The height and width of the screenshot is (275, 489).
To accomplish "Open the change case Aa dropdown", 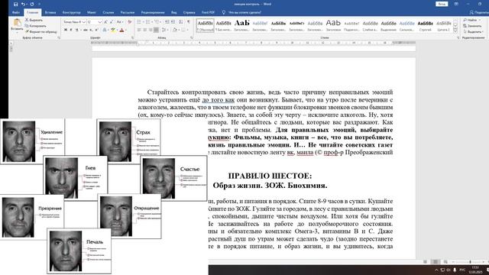I will (x=120, y=22).
